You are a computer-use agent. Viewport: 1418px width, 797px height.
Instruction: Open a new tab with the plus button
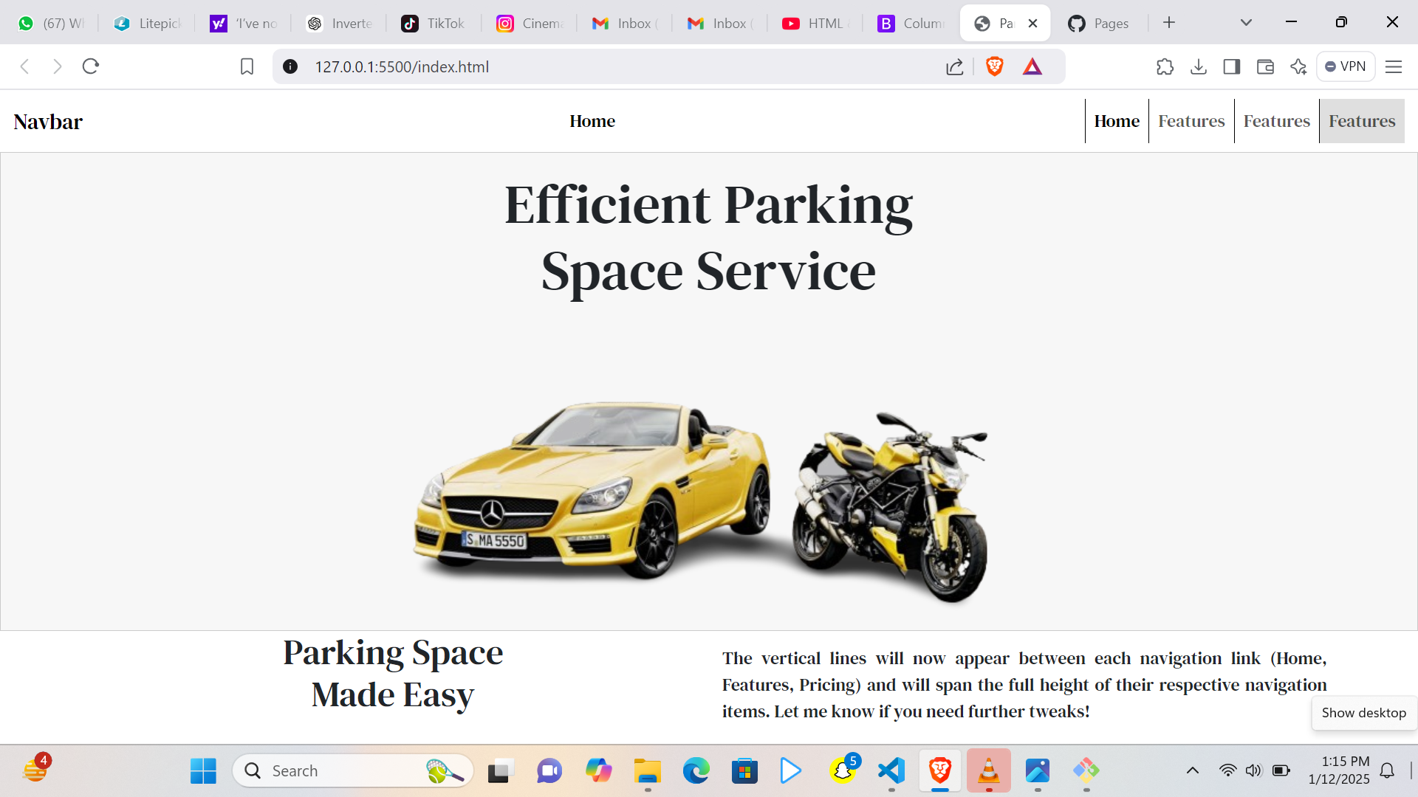point(1169,23)
